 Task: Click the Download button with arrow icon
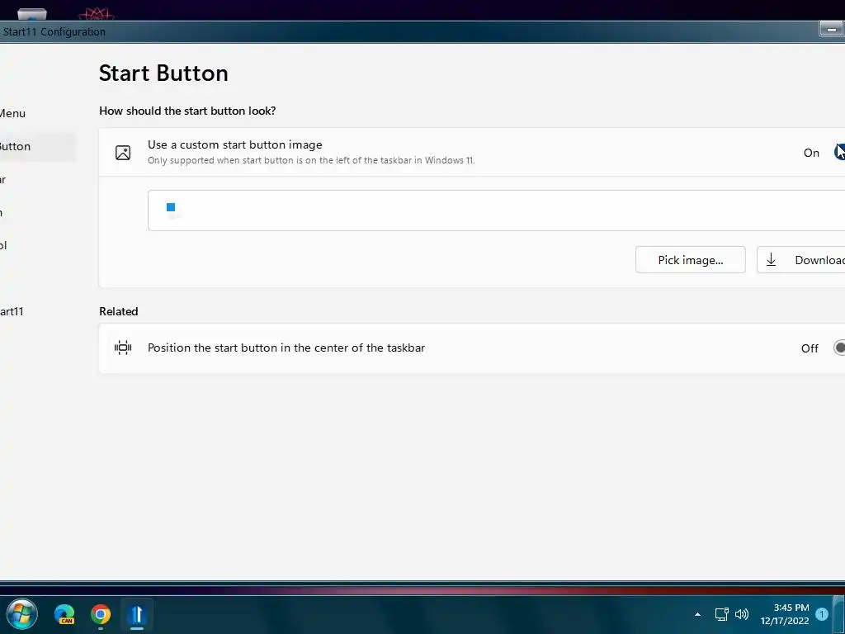point(800,260)
